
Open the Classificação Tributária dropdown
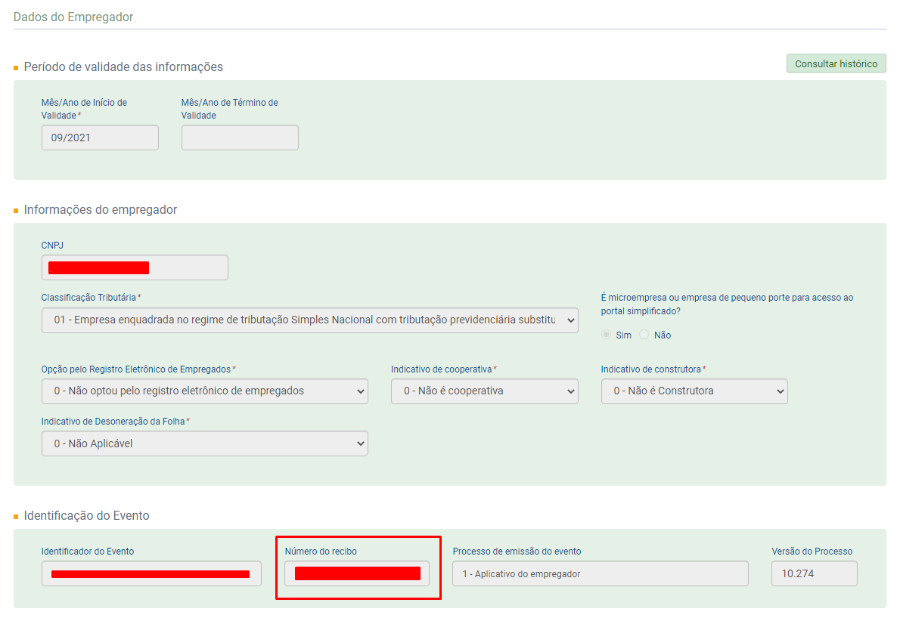pyautogui.click(x=309, y=320)
